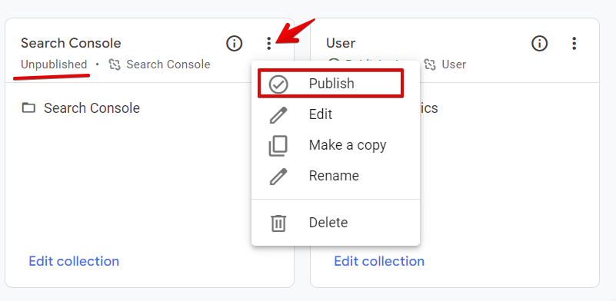Screen dimensions: 616x301
Task: Open the User card's three-dot menu
Action: click(574, 43)
